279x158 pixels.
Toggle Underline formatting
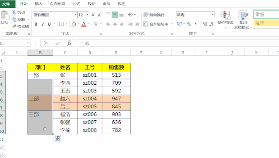tap(49, 24)
